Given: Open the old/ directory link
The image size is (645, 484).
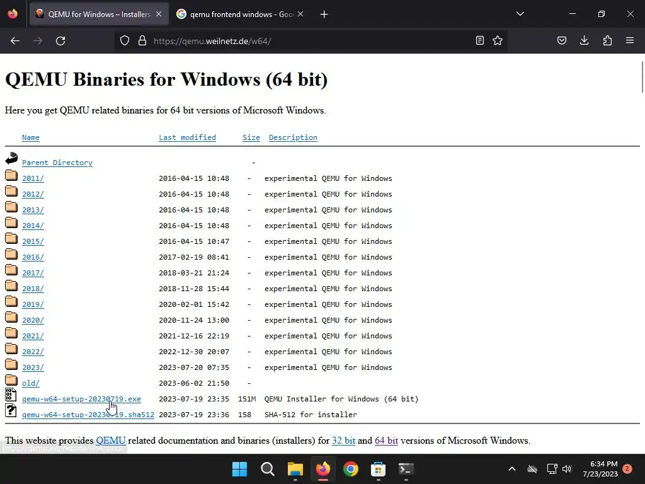Looking at the screenshot, I should coord(31,383).
